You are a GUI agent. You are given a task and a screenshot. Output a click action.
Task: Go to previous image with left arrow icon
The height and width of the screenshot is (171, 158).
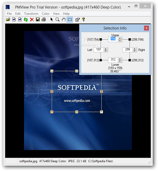point(14,20)
